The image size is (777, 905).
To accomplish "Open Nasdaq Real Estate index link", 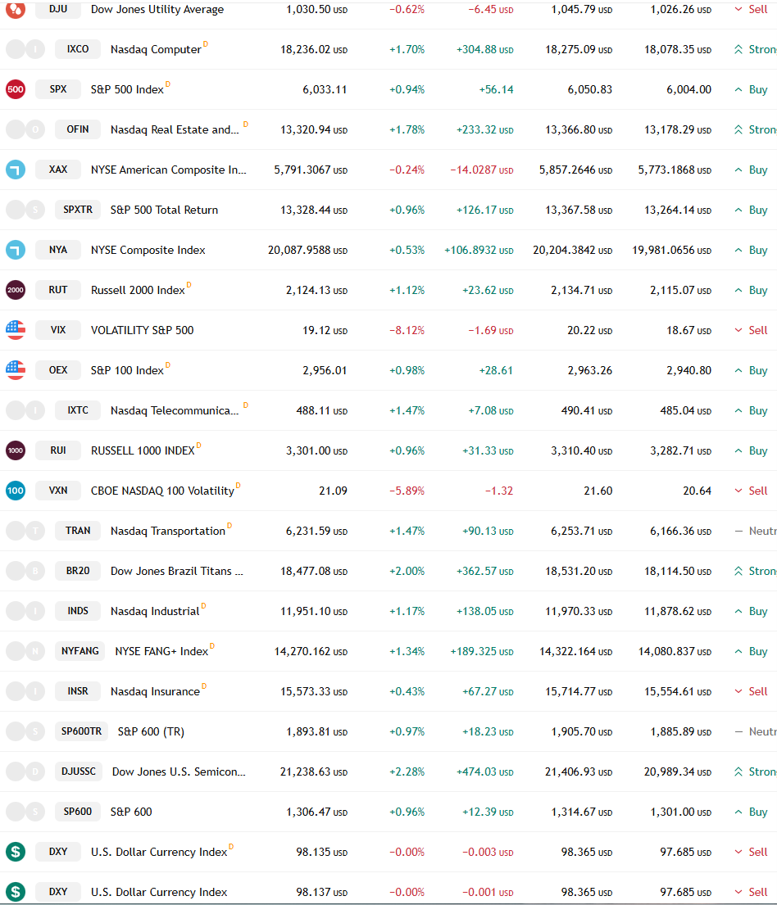I will pos(175,130).
